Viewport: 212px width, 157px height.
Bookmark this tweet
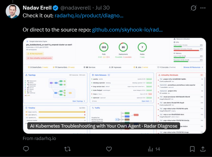pyautogui.click(x=192, y=149)
